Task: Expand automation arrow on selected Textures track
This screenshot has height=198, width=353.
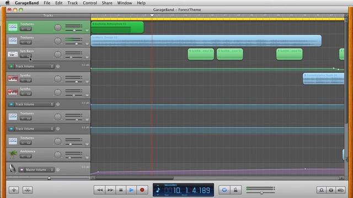Action: tap(87, 30)
